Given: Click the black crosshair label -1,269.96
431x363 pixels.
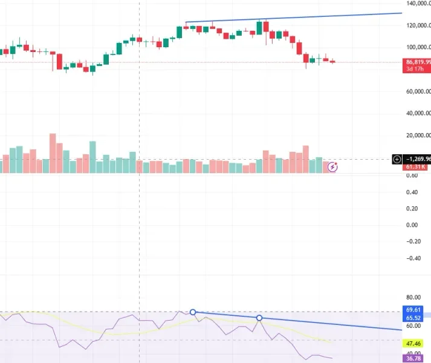Looking at the screenshot, I should [x=417, y=160].
